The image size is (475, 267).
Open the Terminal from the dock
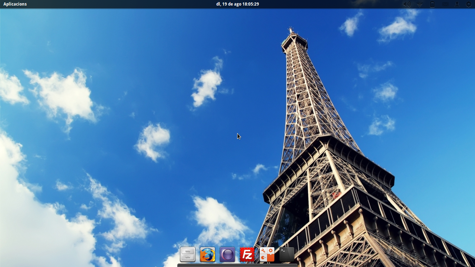coord(287,254)
